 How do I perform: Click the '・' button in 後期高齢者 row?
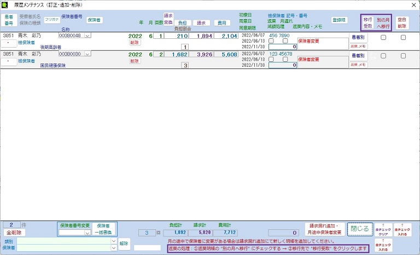tap(9, 43)
